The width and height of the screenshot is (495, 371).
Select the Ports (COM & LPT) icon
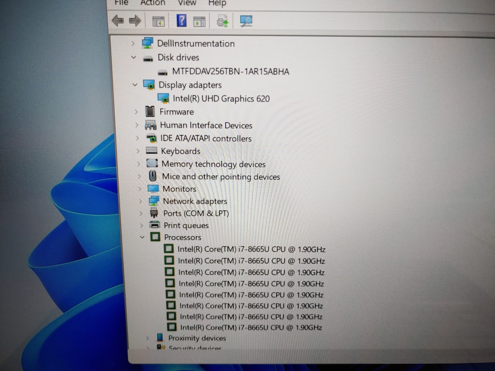[x=154, y=213]
